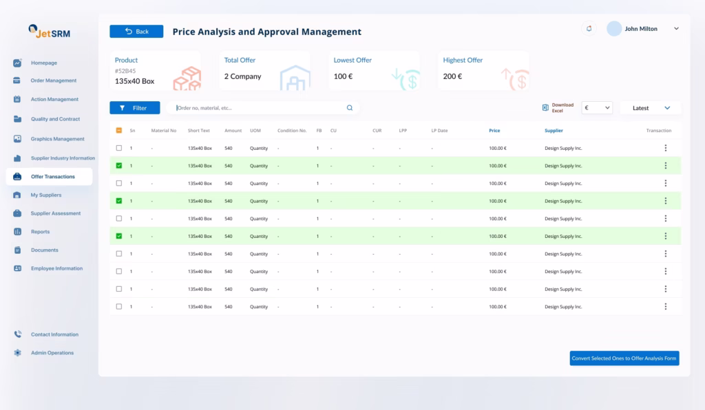The image size is (705, 410).
Task: Click the 100 € lowest offer value
Action: click(x=343, y=76)
